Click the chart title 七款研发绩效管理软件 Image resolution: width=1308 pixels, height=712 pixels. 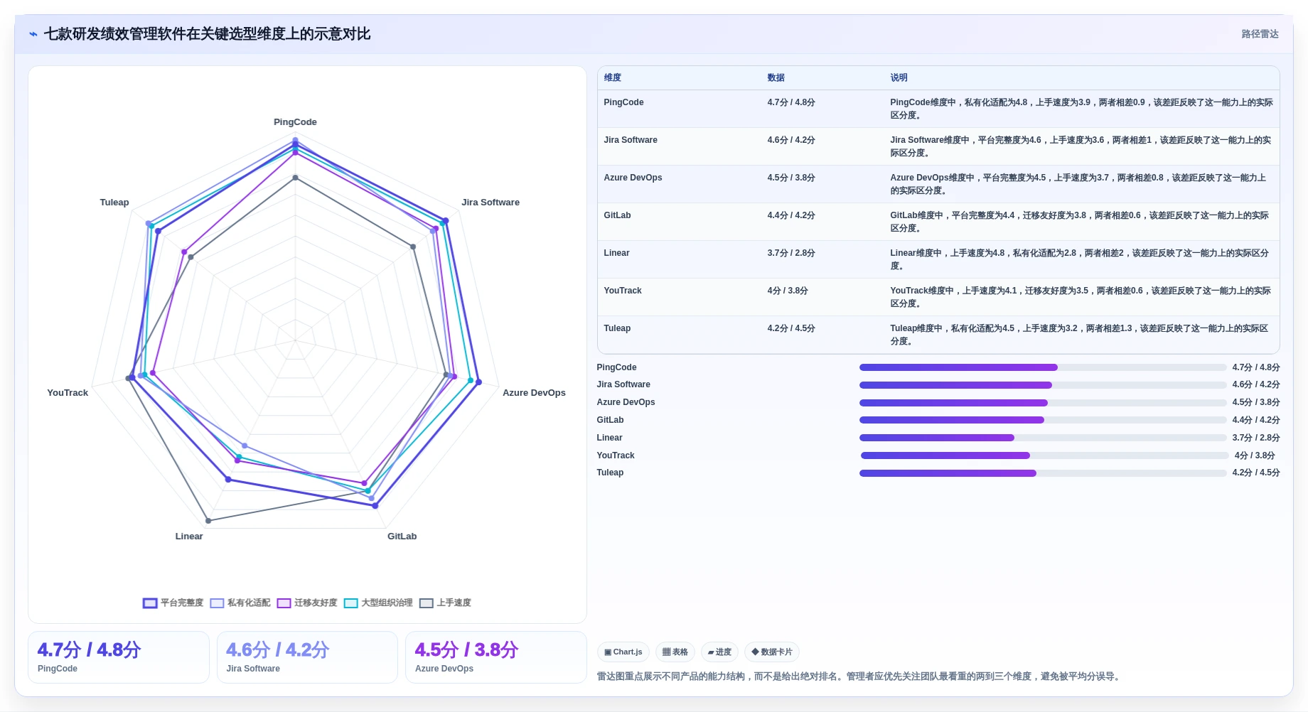click(207, 34)
